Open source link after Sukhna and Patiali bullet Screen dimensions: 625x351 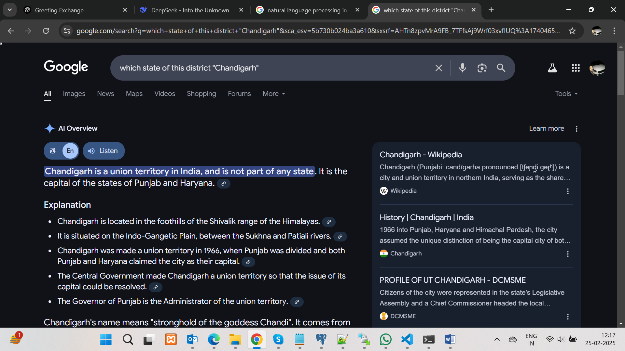coord(340,237)
